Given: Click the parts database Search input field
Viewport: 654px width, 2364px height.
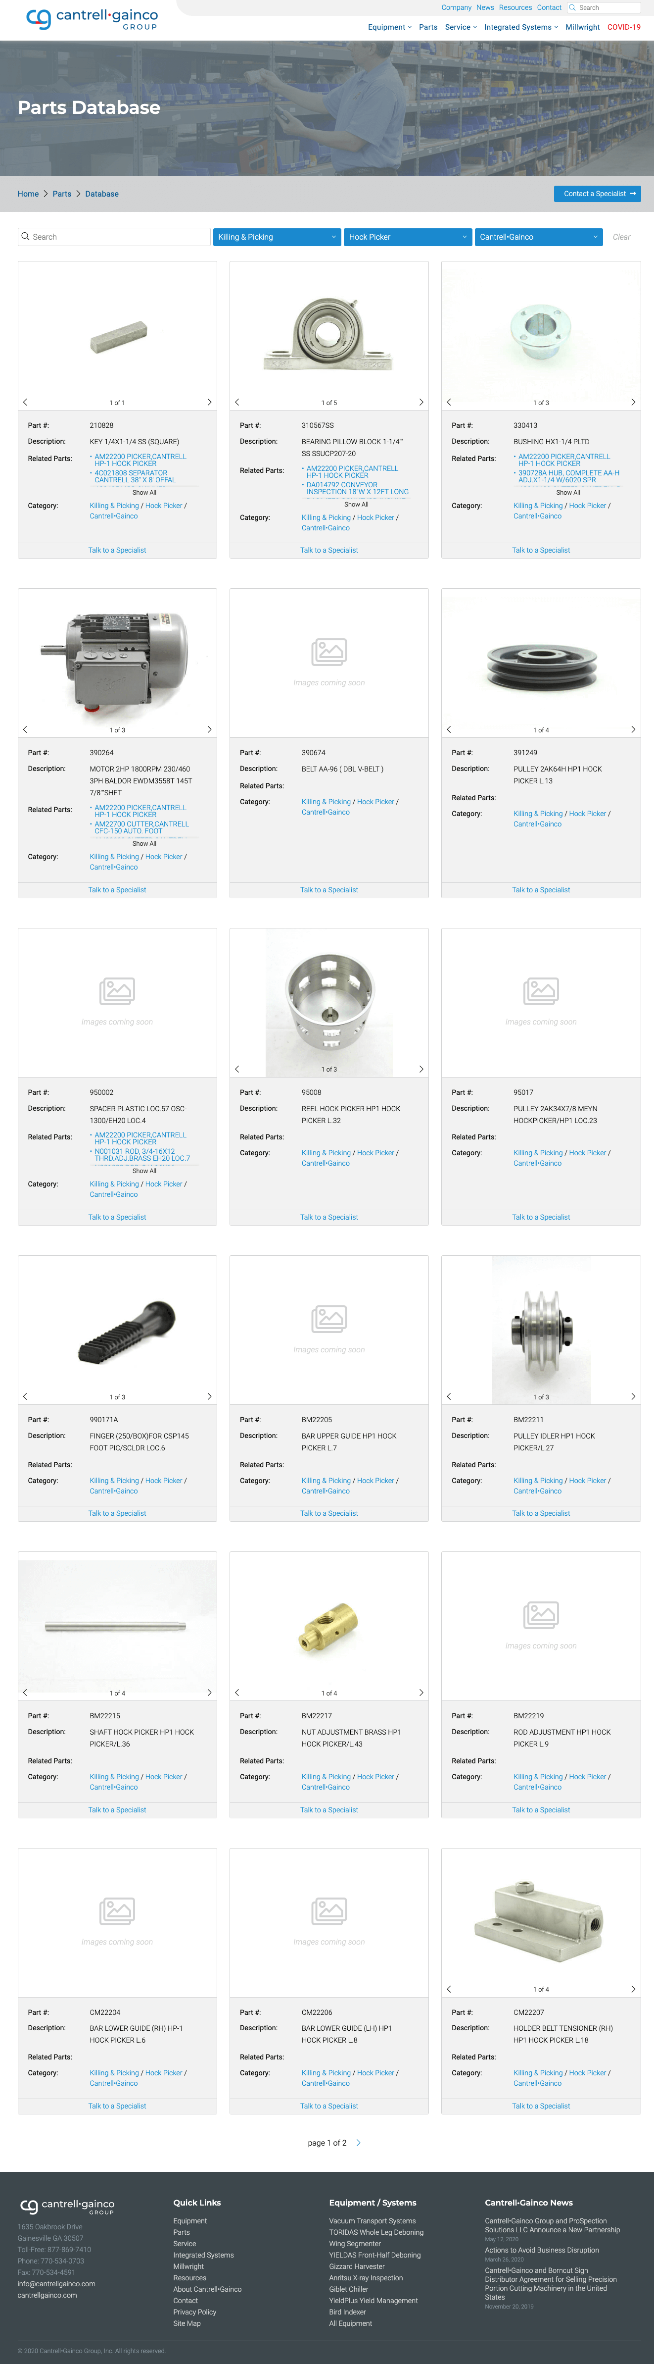Looking at the screenshot, I should click(x=115, y=237).
